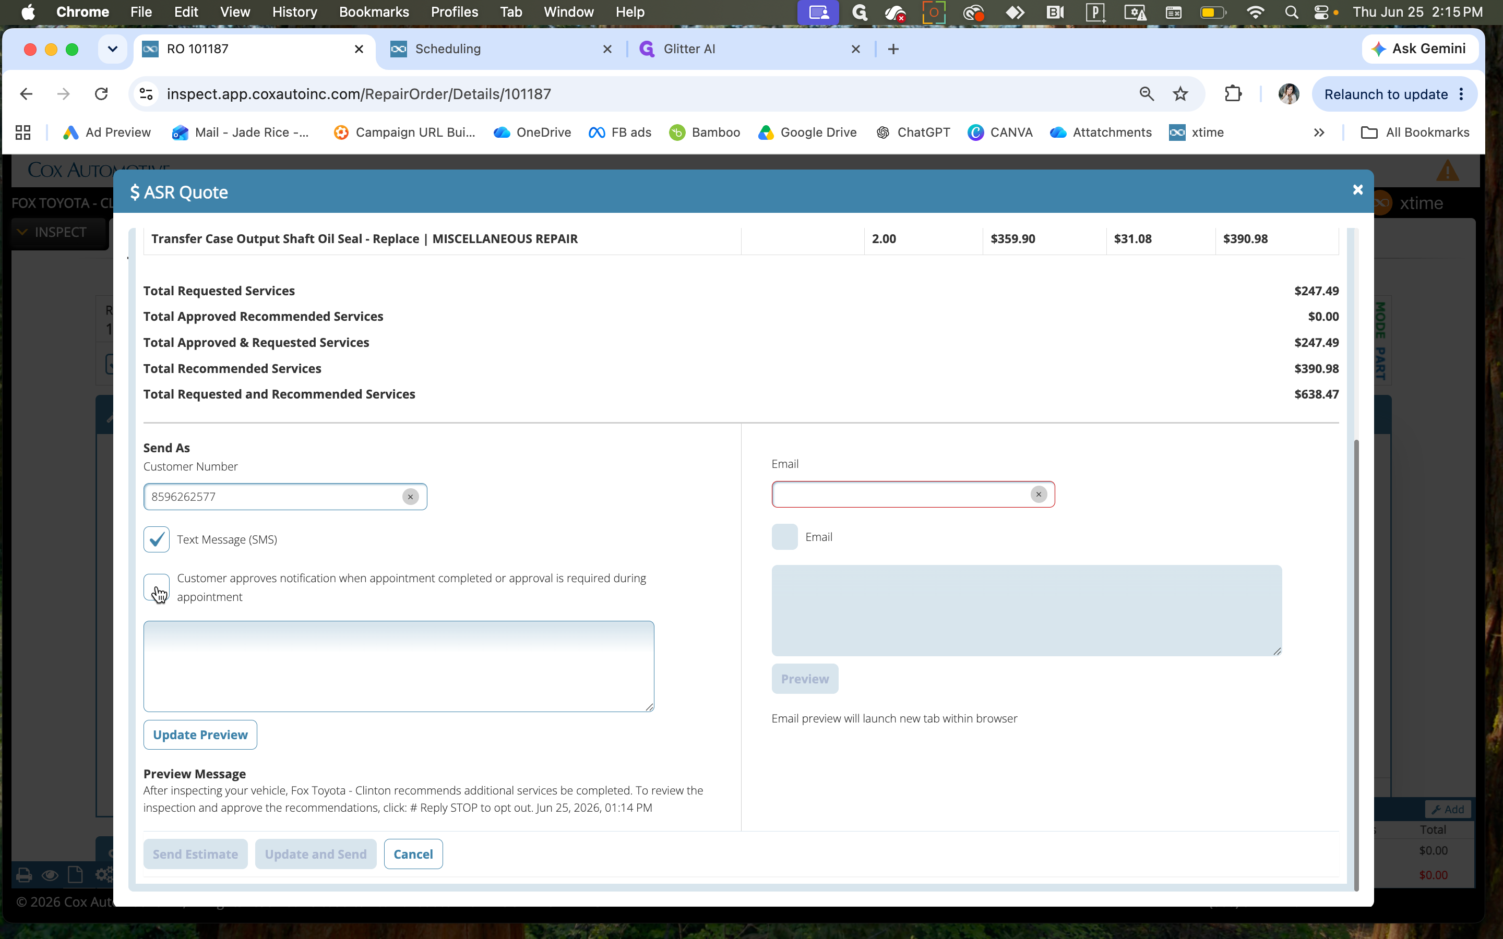Image resolution: width=1503 pixels, height=939 pixels.
Task: Click the Update Preview button
Action: pos(200,735)
